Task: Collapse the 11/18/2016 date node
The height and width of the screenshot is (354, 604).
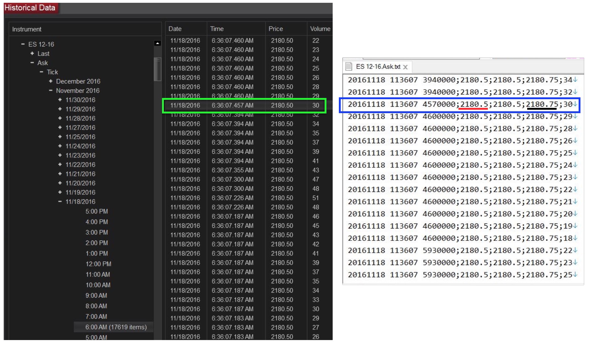Action: (60, 201)
